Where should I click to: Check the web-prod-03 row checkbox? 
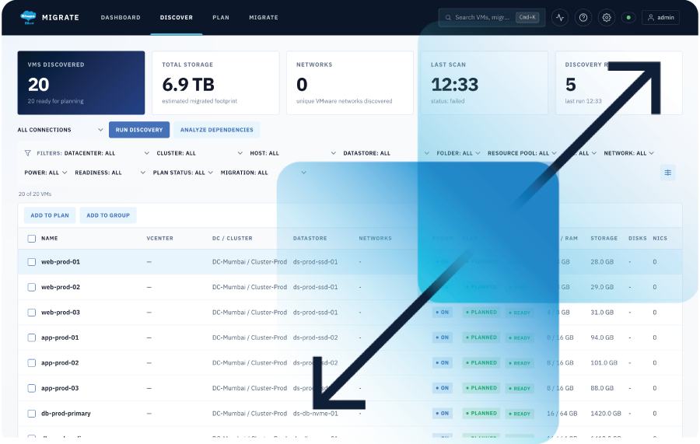[x=32, y=313]
